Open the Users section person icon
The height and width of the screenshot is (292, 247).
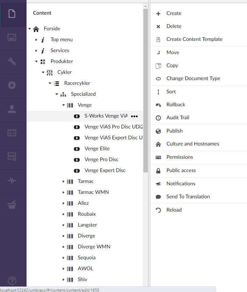click(x=12, y=109)
